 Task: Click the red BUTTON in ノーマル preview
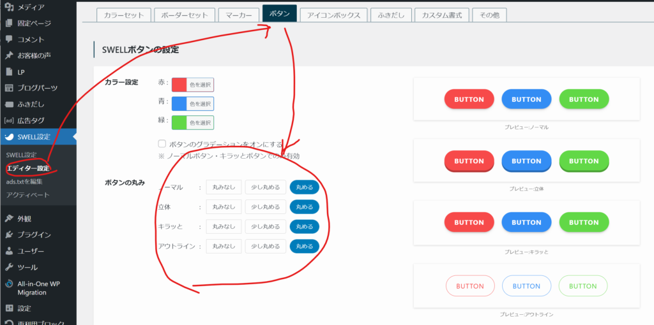[x=469, y=99]
